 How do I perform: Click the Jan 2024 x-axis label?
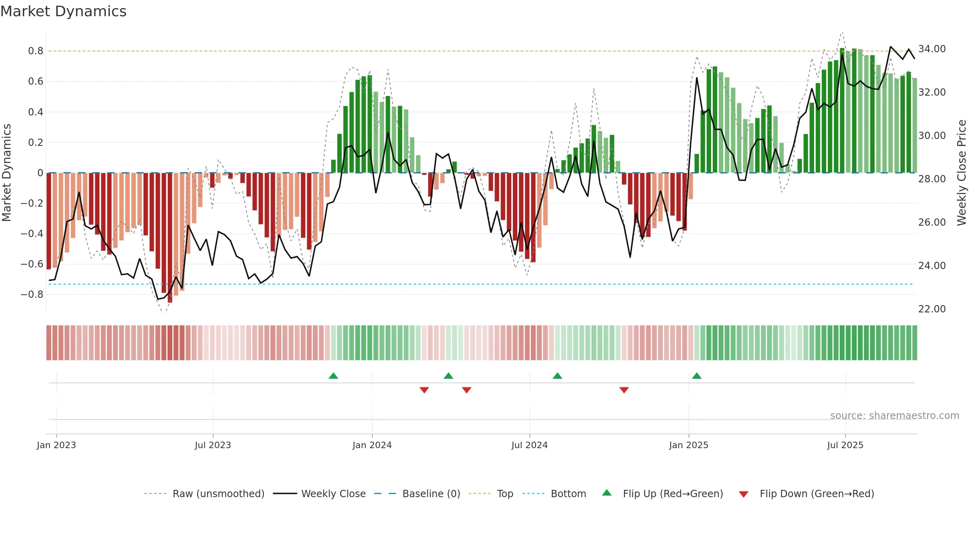372,445
